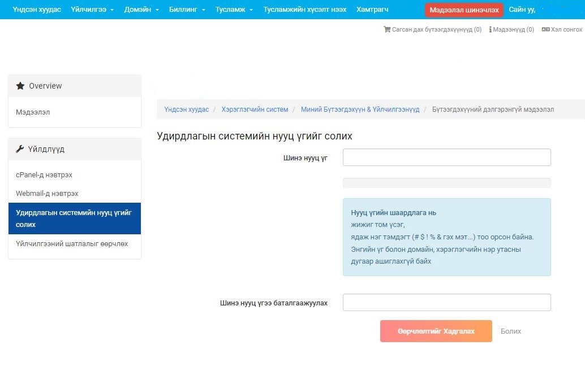Click the Мэдээлэл шинэчлэх red button
Image resolution: width=585 pixels, height=389 pixels.
coord(464,10)
